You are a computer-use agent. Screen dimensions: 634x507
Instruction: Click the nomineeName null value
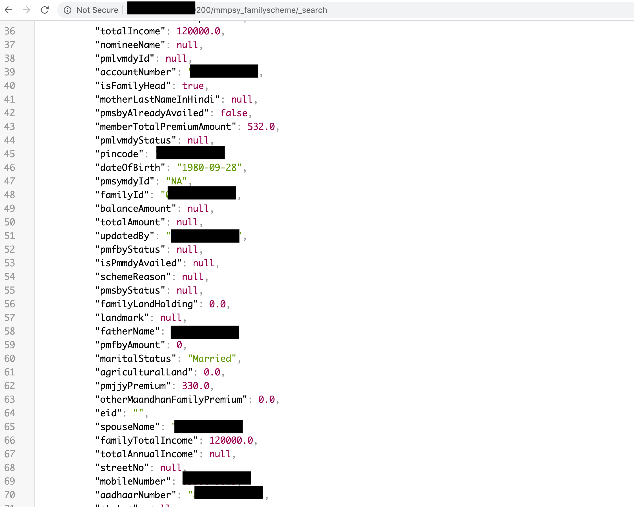coord(187,45)
